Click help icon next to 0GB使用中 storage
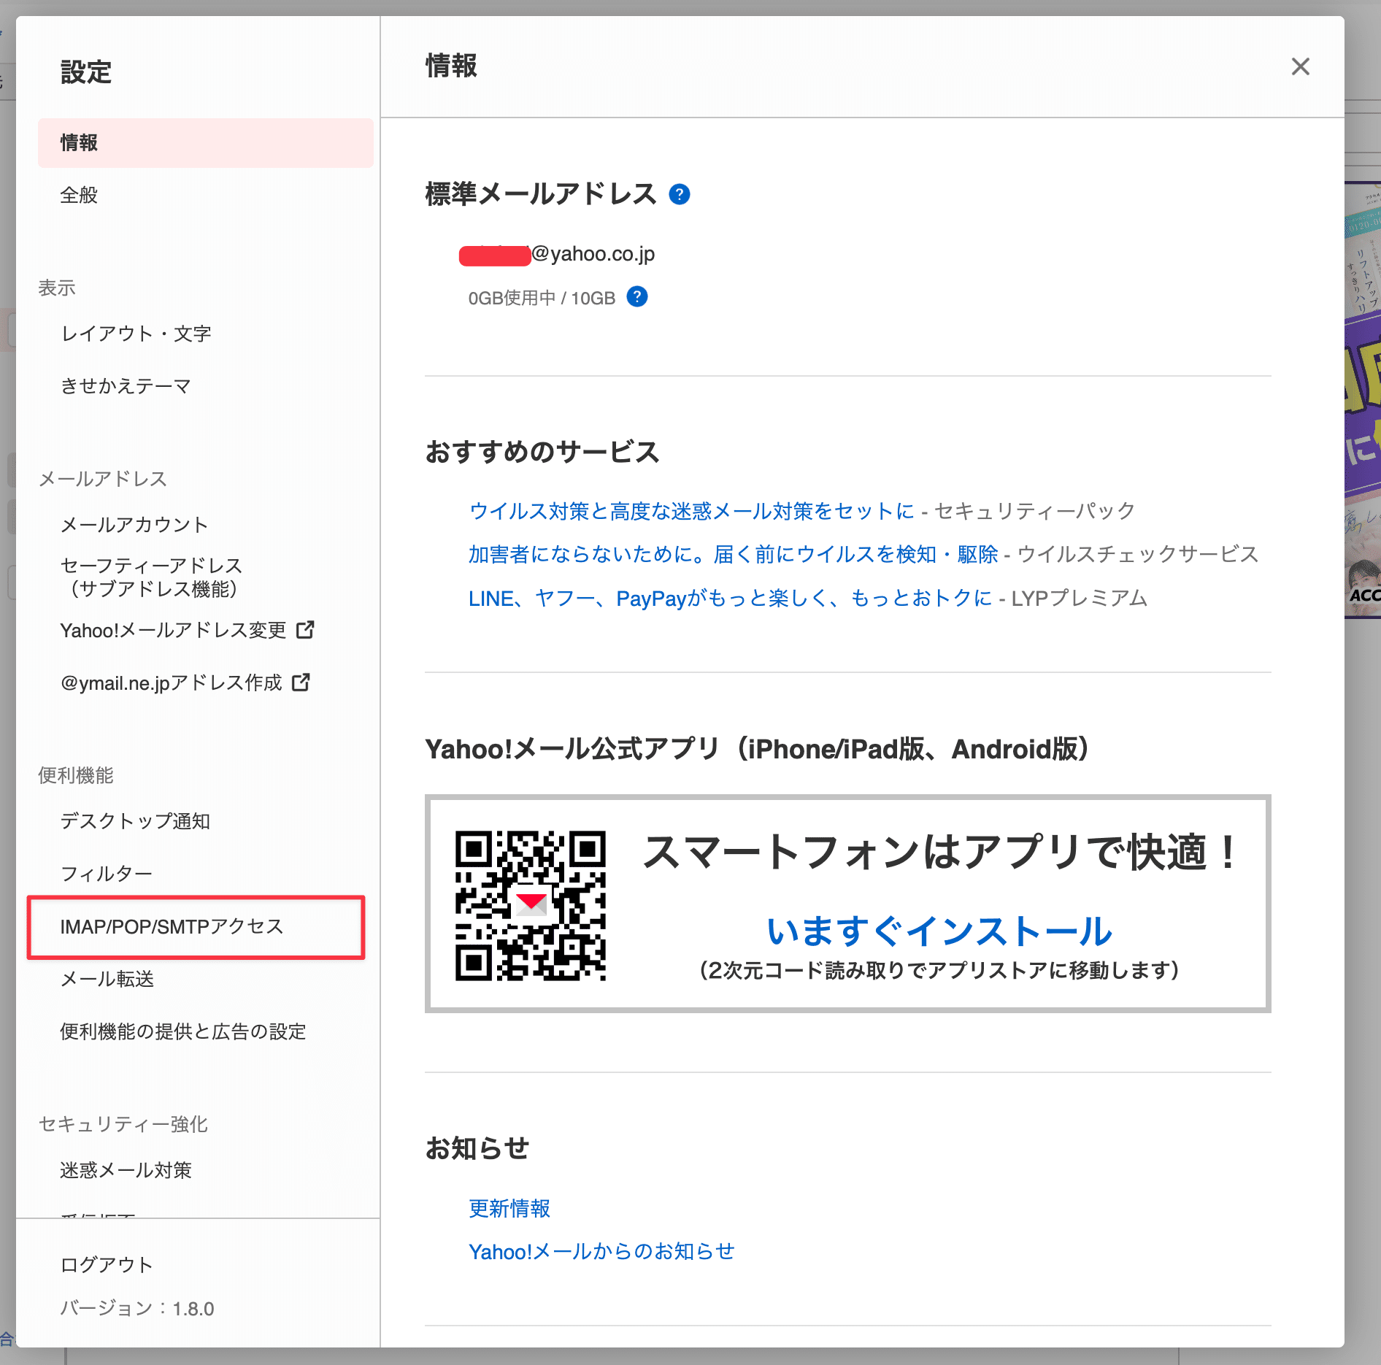This screenshot has height=1365, width=1381. [636, 297]
